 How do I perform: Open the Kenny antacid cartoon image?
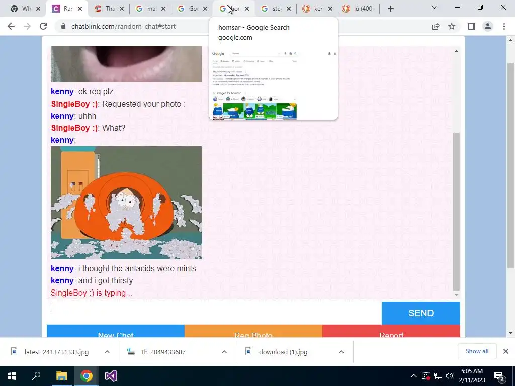pos(126,203)
